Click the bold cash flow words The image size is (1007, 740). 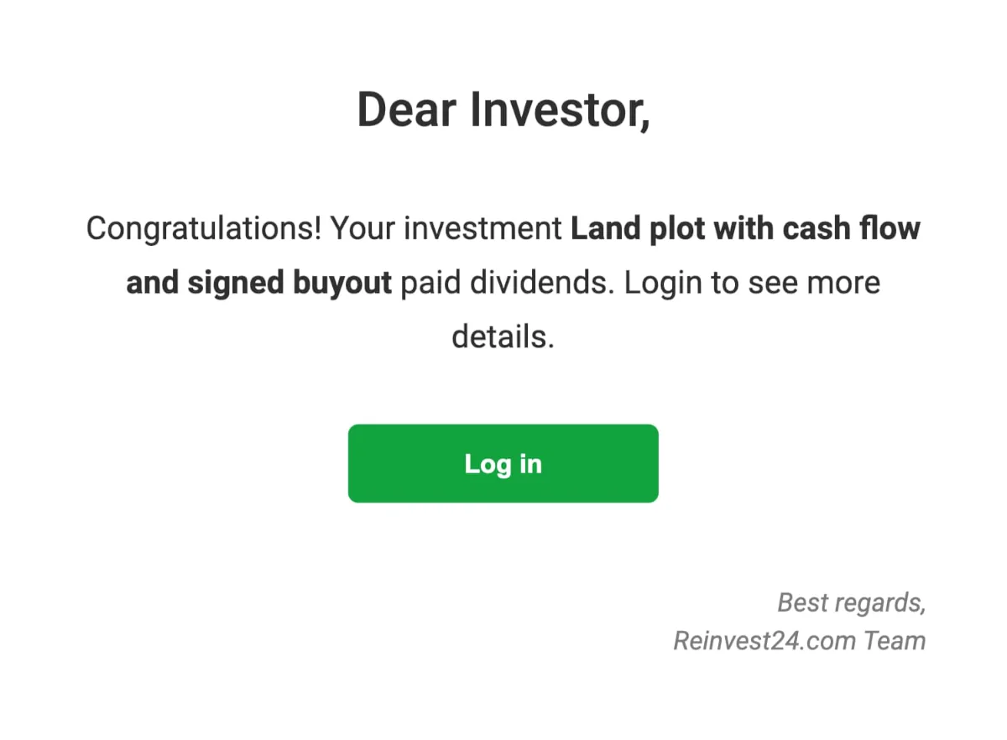(x=852, y=228)
